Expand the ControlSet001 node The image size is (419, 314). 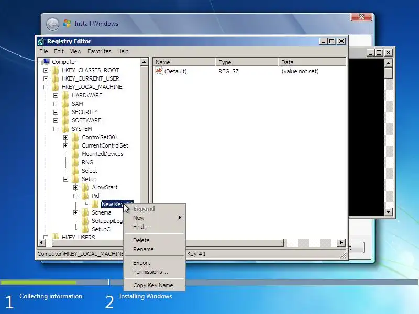[x=66, y=137]
